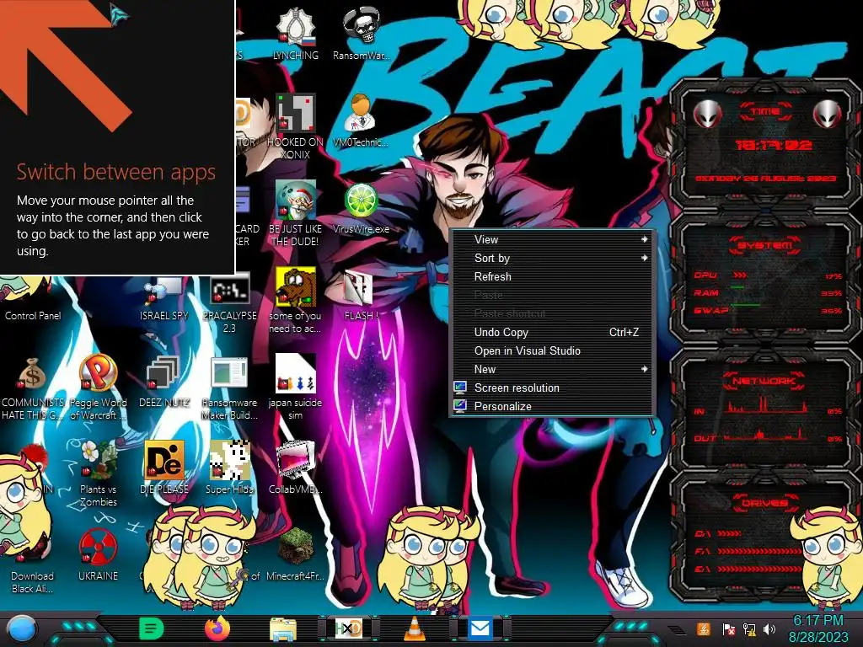The width and height of the screenshot is (863, 647).
Task: Open the Mail app taskbar icon
Action: click(480, 628)
